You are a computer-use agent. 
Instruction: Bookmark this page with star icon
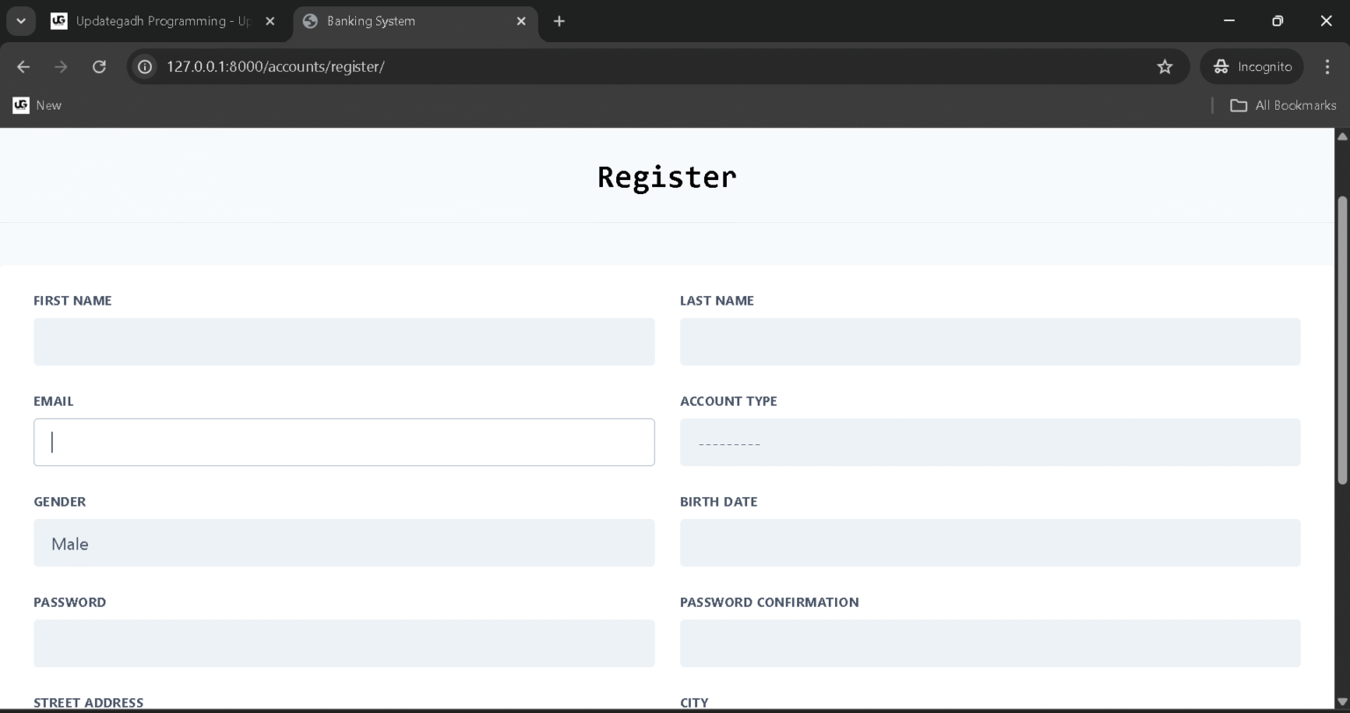(x=1165, y=67)
